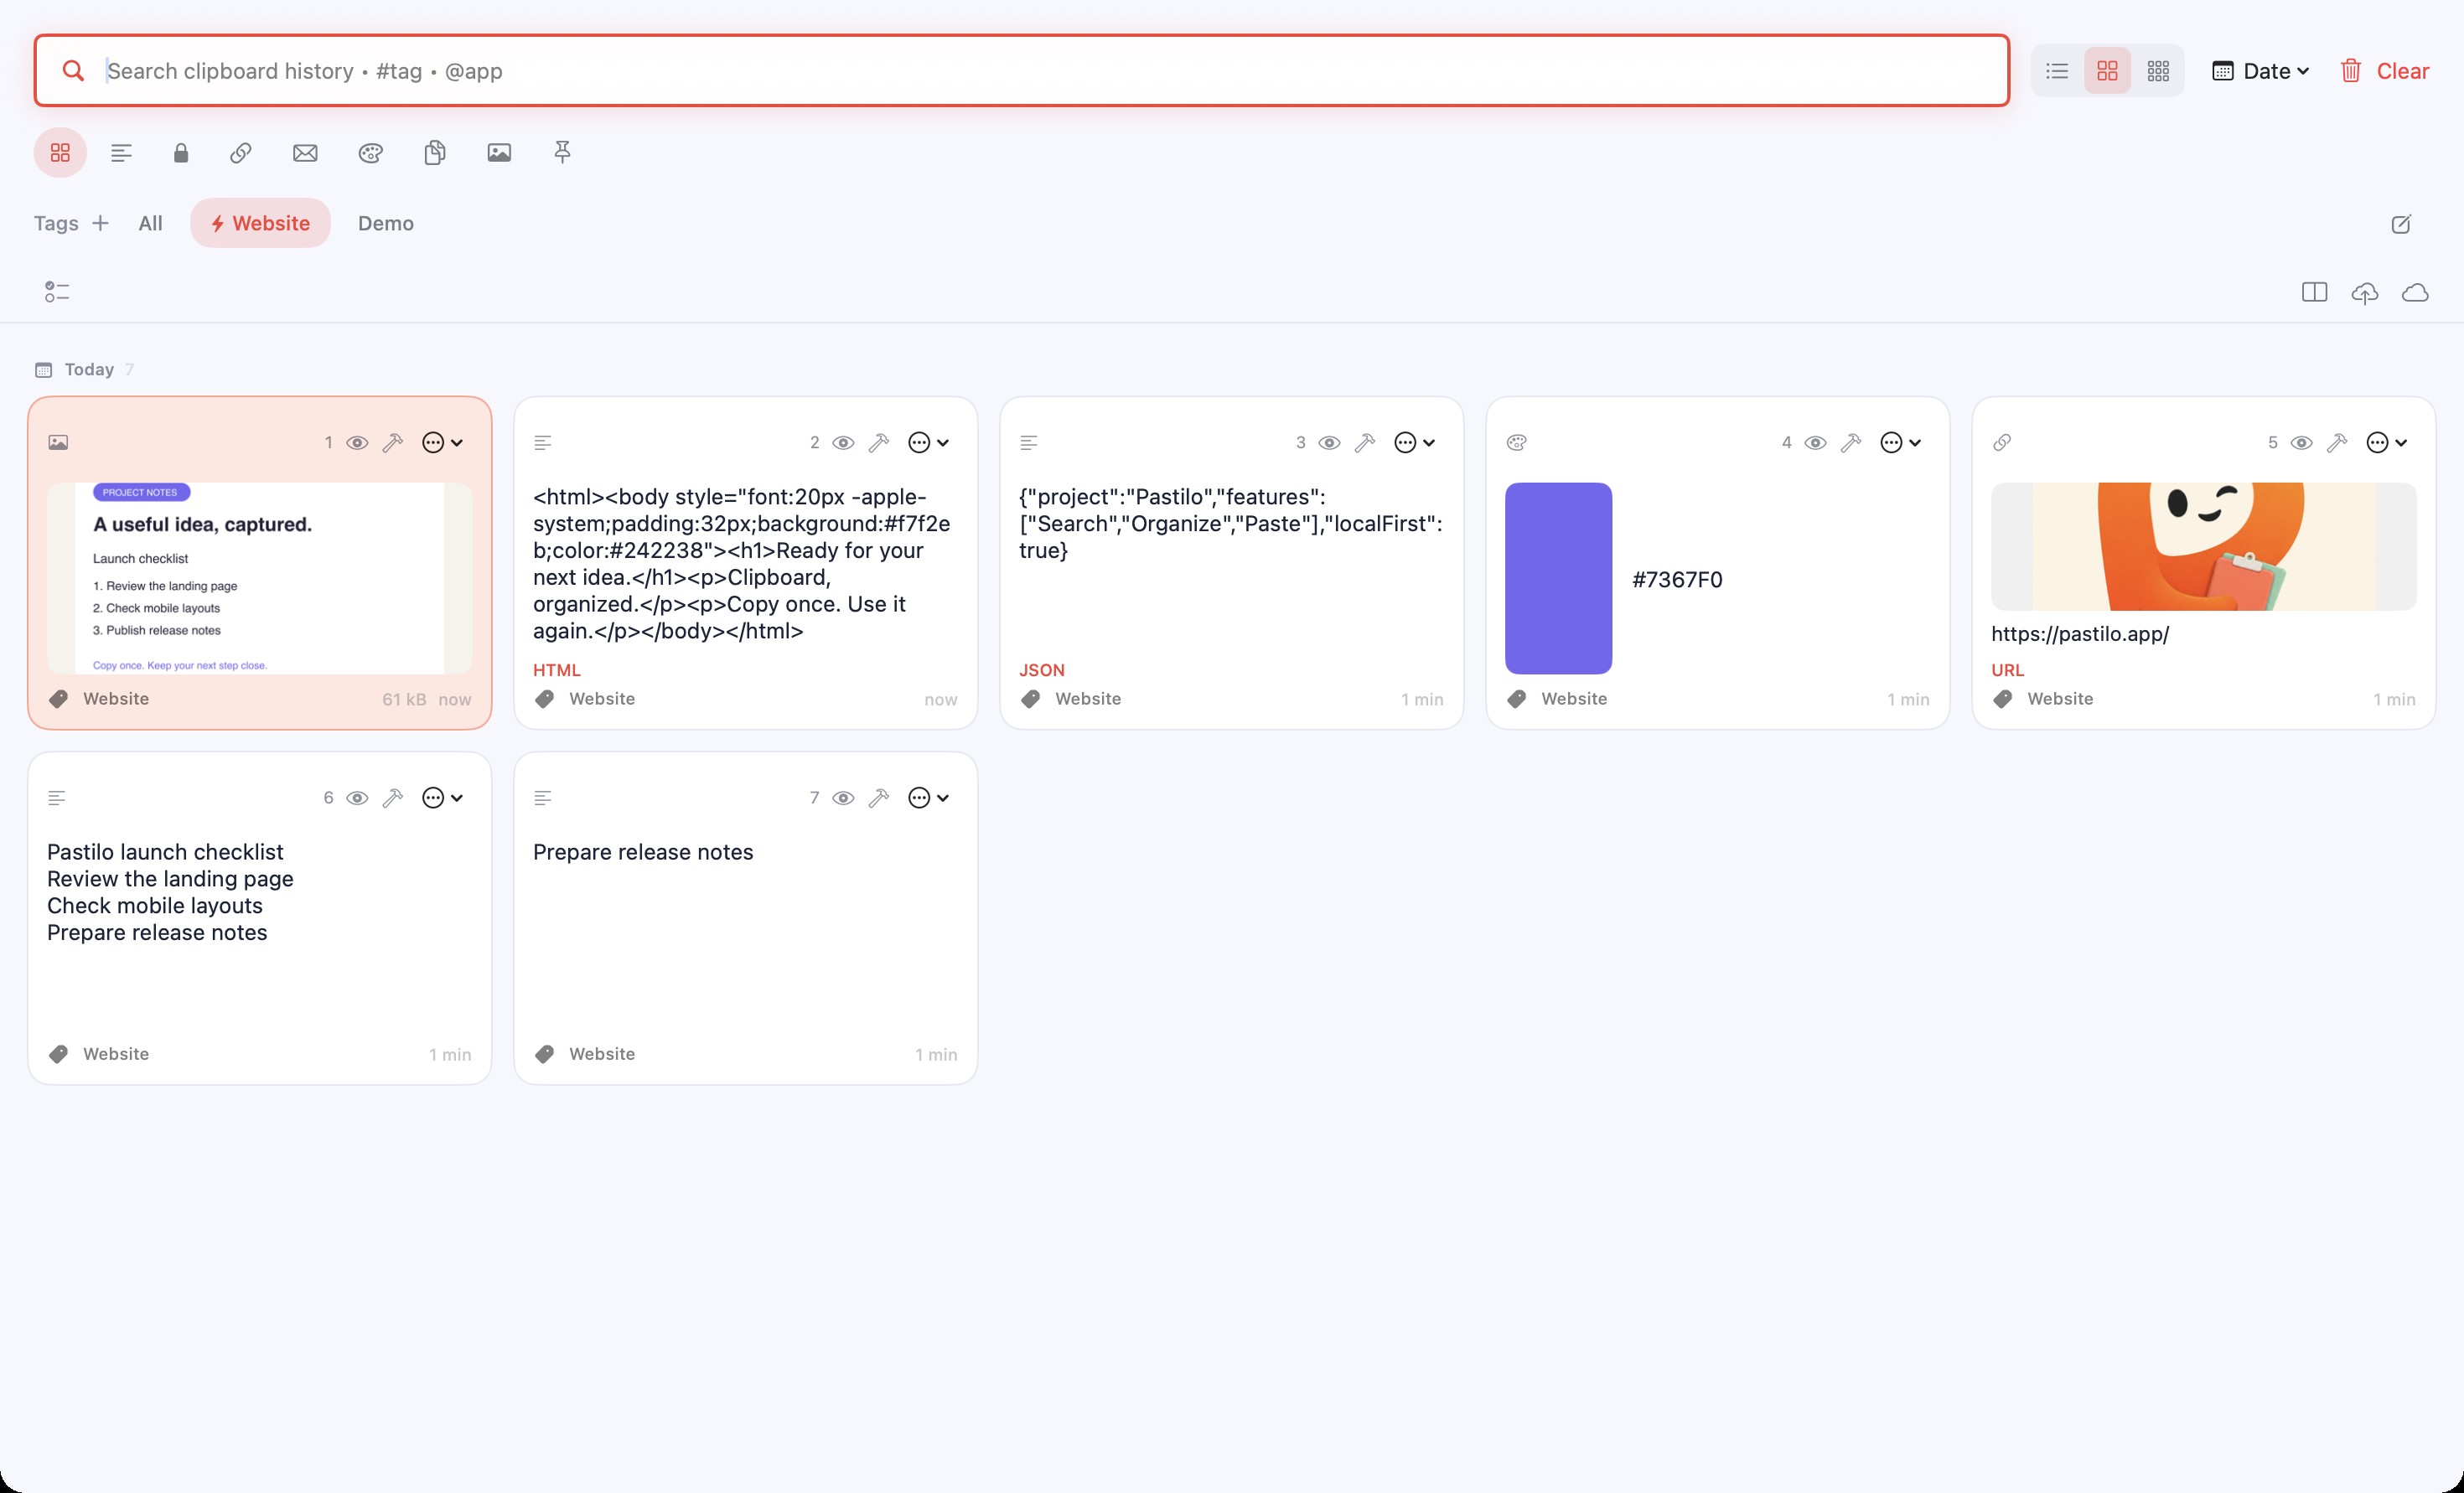Filter by link items icon
The image size is (2464, 1493).
click(x=240, y=152)
